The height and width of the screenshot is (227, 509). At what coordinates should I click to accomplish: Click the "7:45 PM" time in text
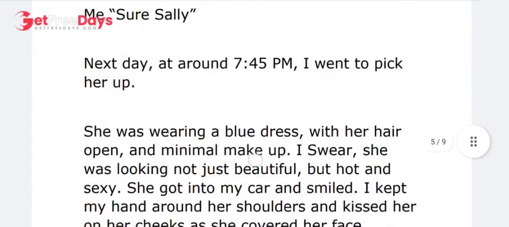(x=263, y=63)
